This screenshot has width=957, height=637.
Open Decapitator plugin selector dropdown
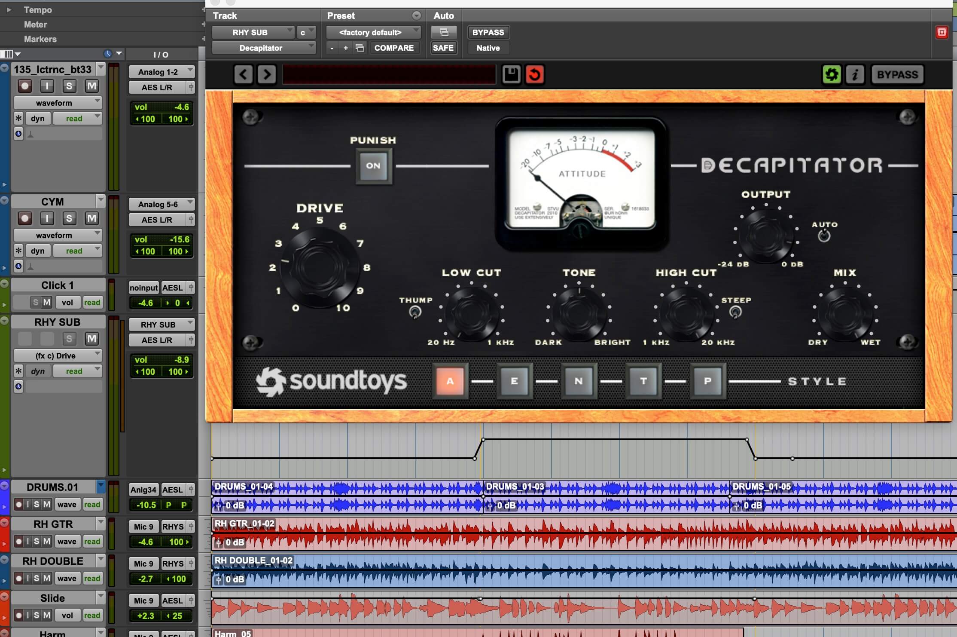264,48
